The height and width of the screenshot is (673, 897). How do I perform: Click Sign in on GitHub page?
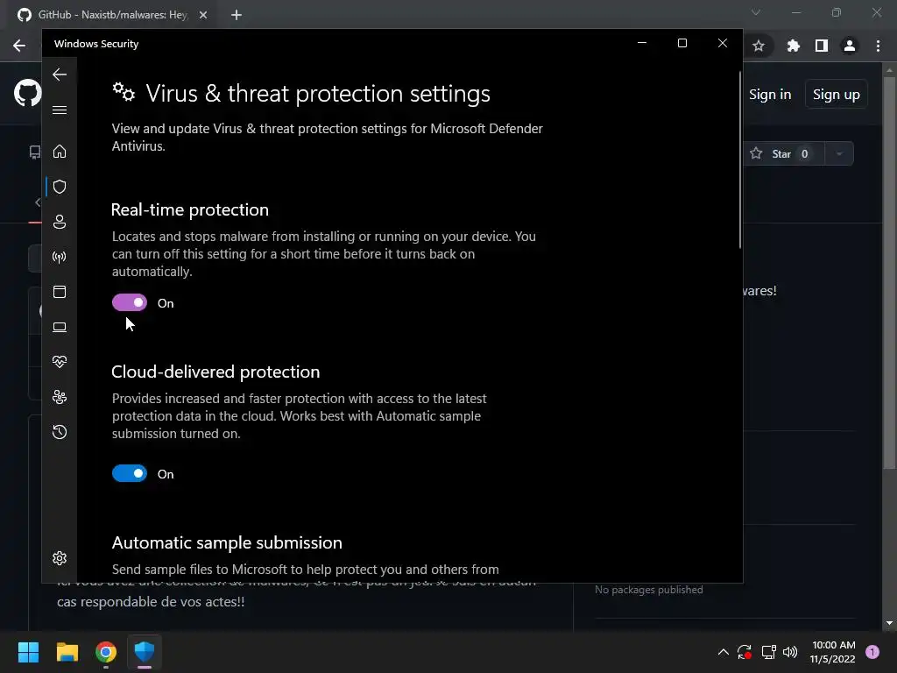coord(770,95)
